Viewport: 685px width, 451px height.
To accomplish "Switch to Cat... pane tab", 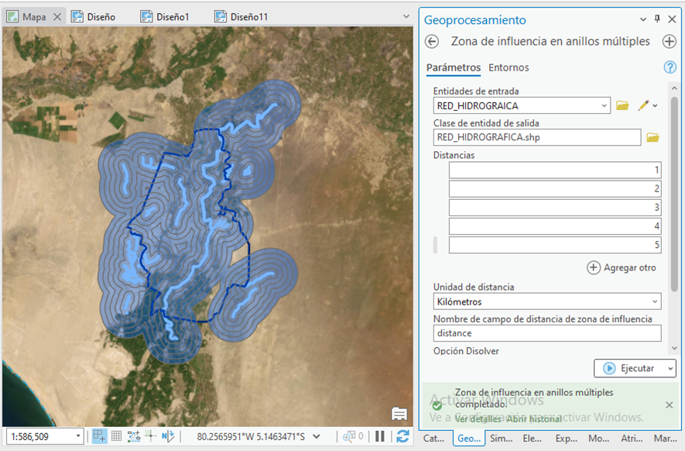I will [x=433, y=439].
